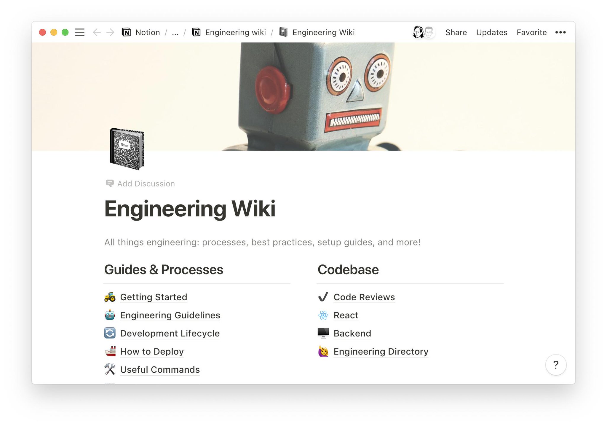607x426 pixels.
Task: Open the Development Lifecycle page
Action: coord(170,333)
